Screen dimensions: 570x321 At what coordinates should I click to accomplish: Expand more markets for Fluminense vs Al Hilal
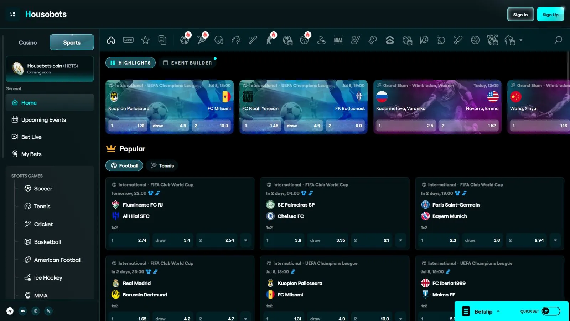(x=245, y=240)
